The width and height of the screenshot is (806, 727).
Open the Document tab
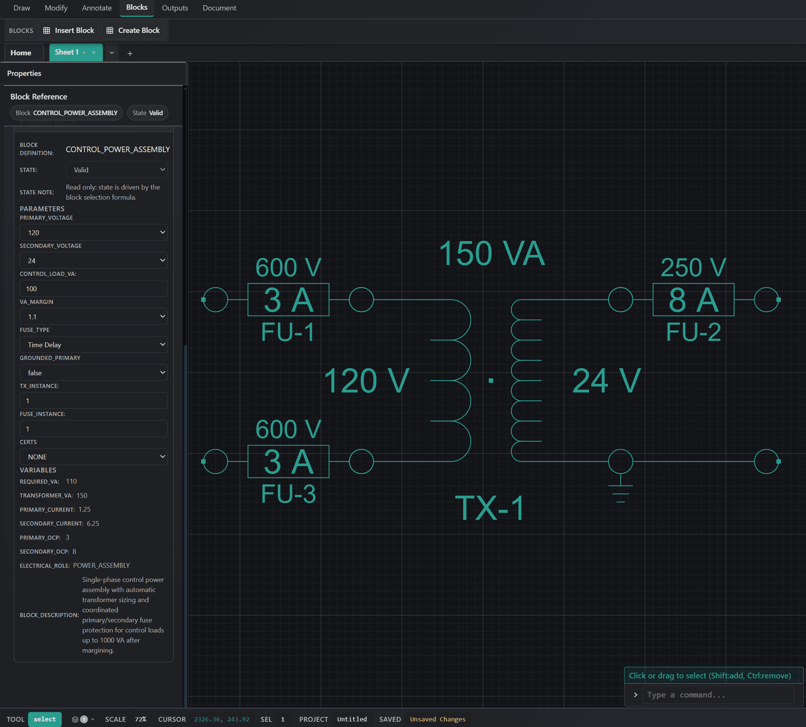(x=219, y=8)
